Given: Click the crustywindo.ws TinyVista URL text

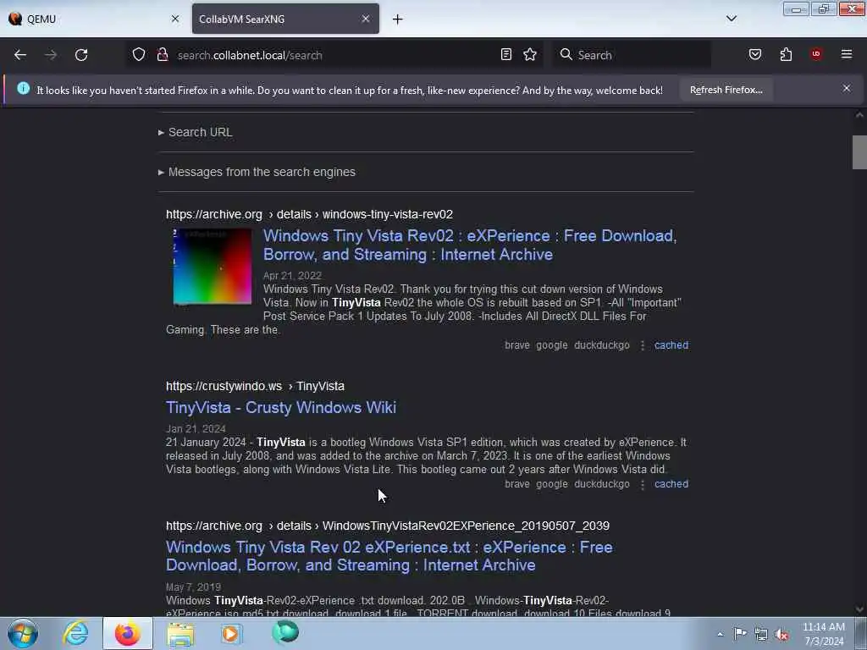Looking at the screenshot, I should [x=255, y=386].
